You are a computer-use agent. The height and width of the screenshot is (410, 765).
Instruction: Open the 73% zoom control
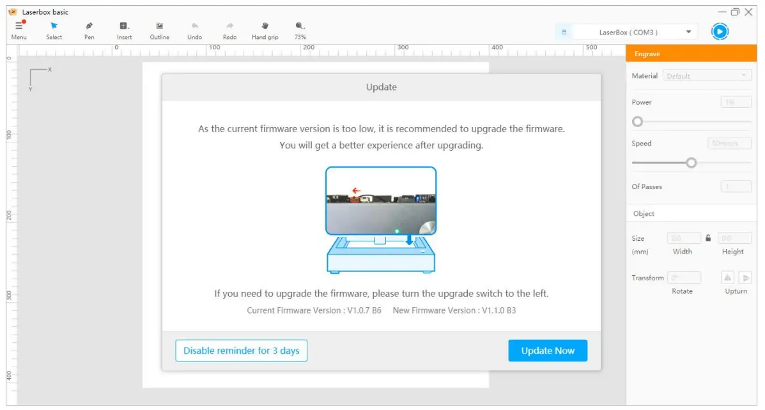300,26
